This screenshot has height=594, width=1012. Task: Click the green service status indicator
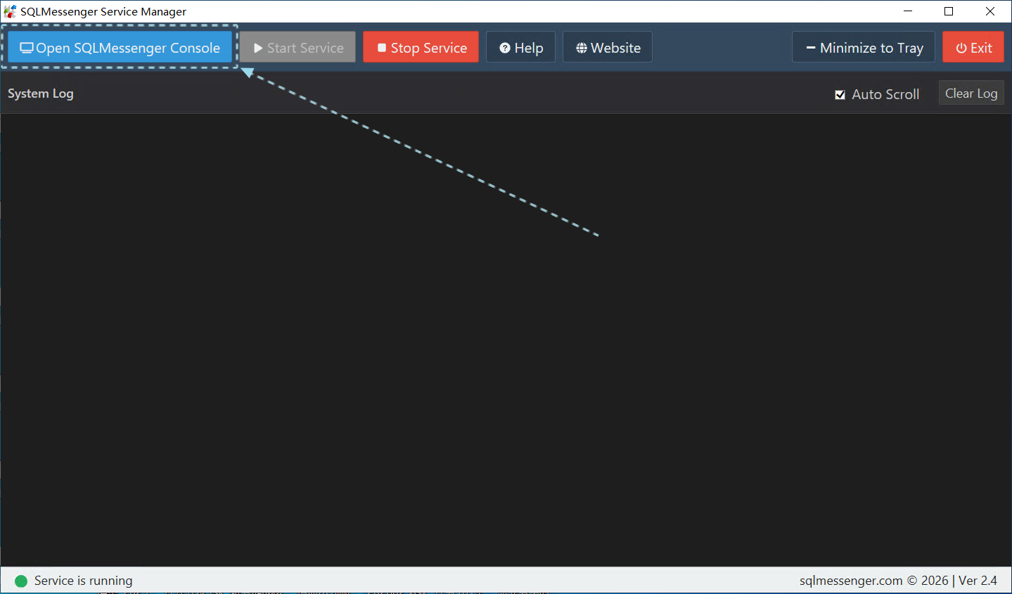[21, 581]
